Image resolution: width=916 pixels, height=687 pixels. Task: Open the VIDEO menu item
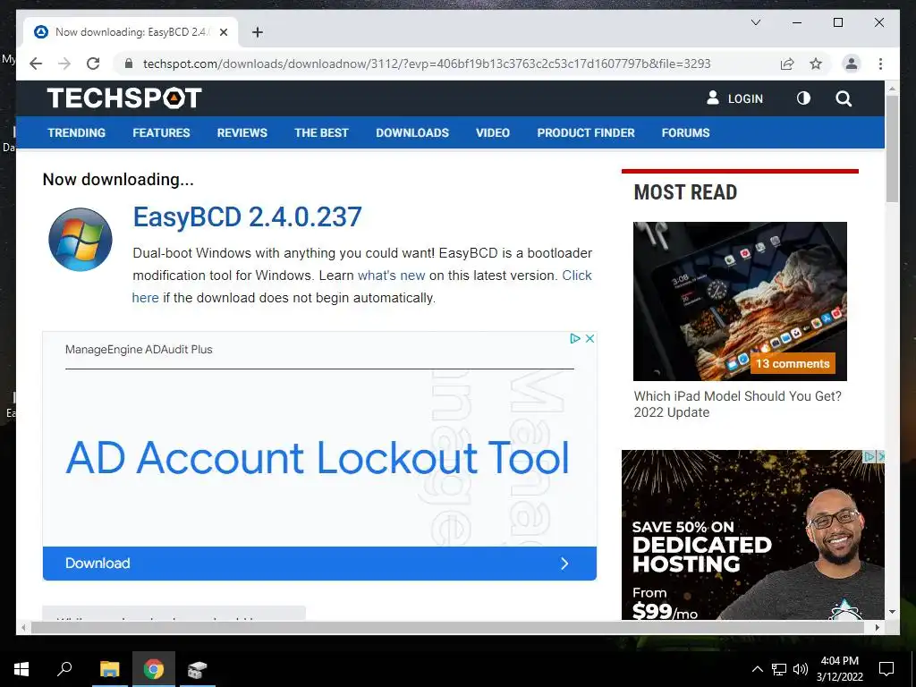(493, 132)
